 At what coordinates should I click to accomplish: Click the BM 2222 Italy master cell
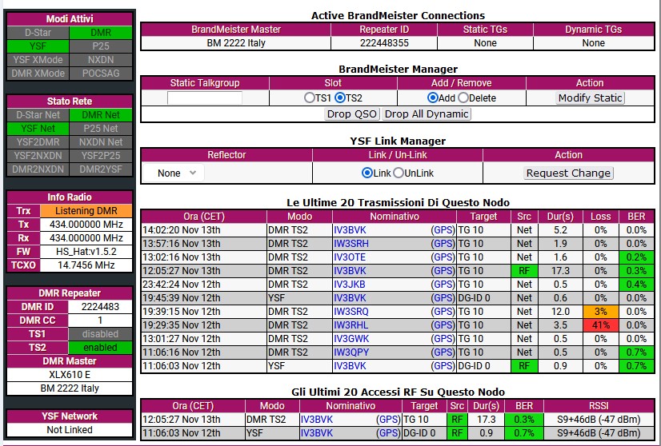click(x=236, y=43)
